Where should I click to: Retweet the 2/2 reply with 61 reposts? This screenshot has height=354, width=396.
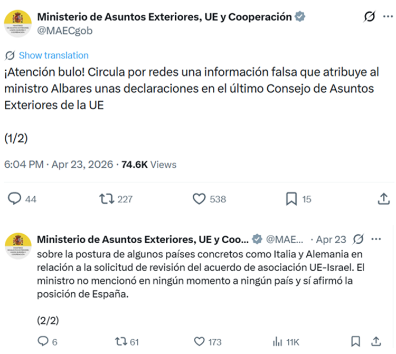coord(121,341)
